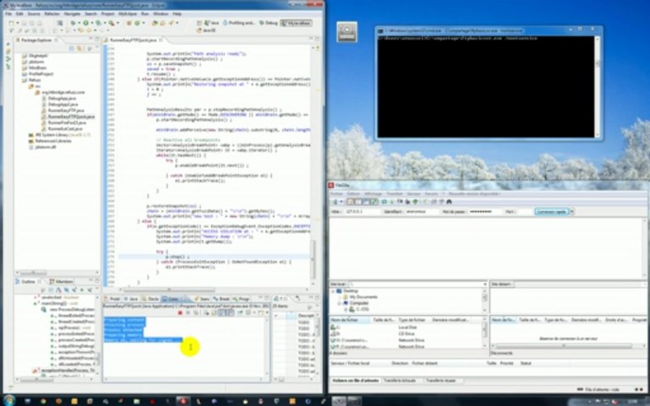Image resolution: width=650 pixels, height=406 pixels.
Task: Click the Refresh icon in FileZilla toolbar
Action: tap(384, 202)
